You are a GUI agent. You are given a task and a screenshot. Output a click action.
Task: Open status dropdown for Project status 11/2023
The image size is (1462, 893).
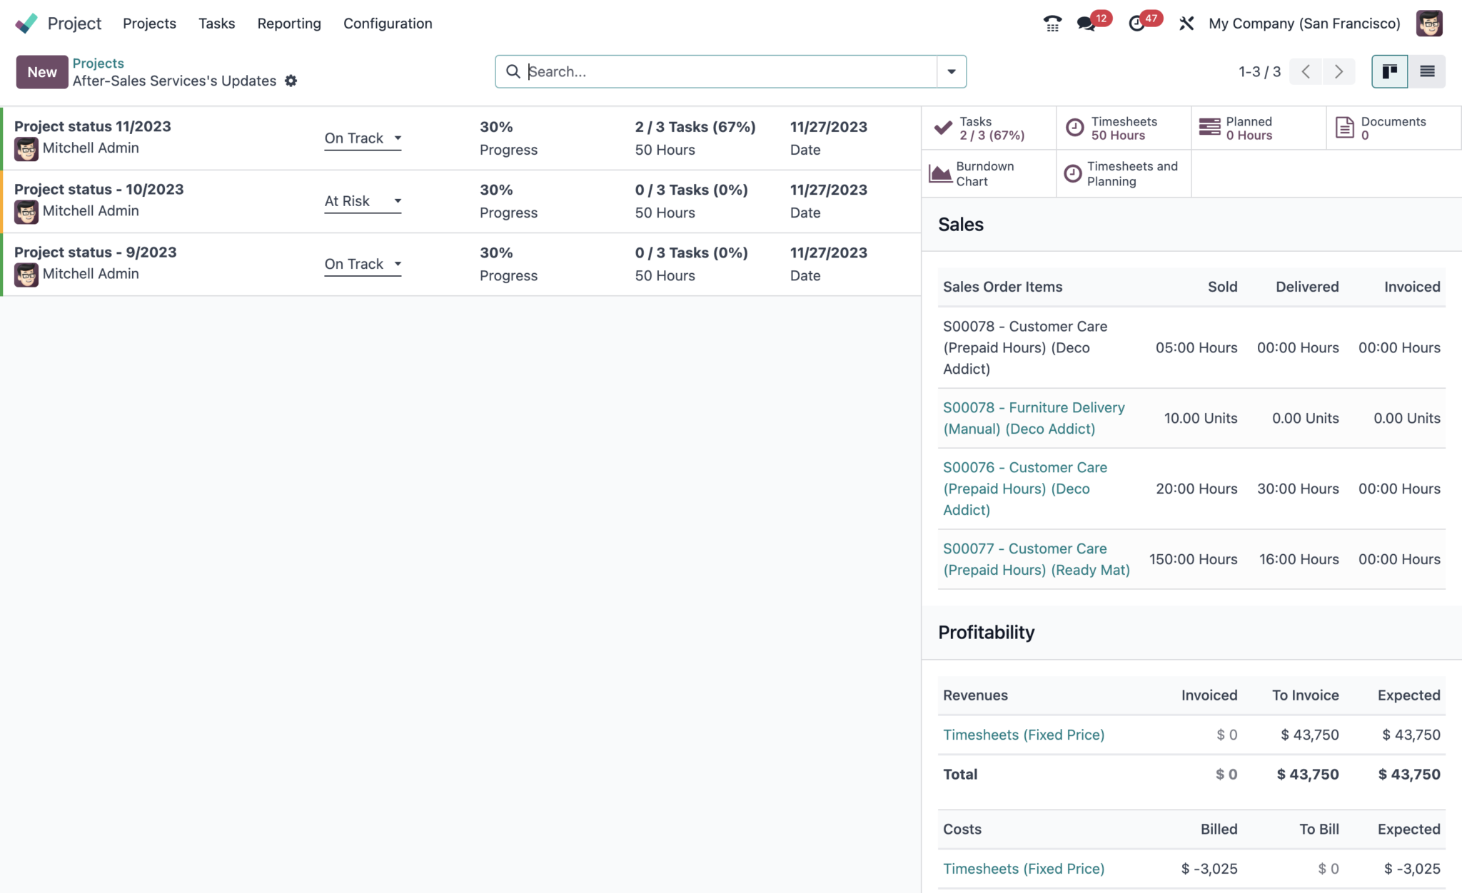(x=363, y=138)
